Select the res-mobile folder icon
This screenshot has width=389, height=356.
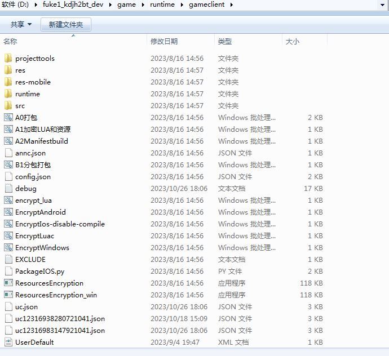tap(8, 82)
